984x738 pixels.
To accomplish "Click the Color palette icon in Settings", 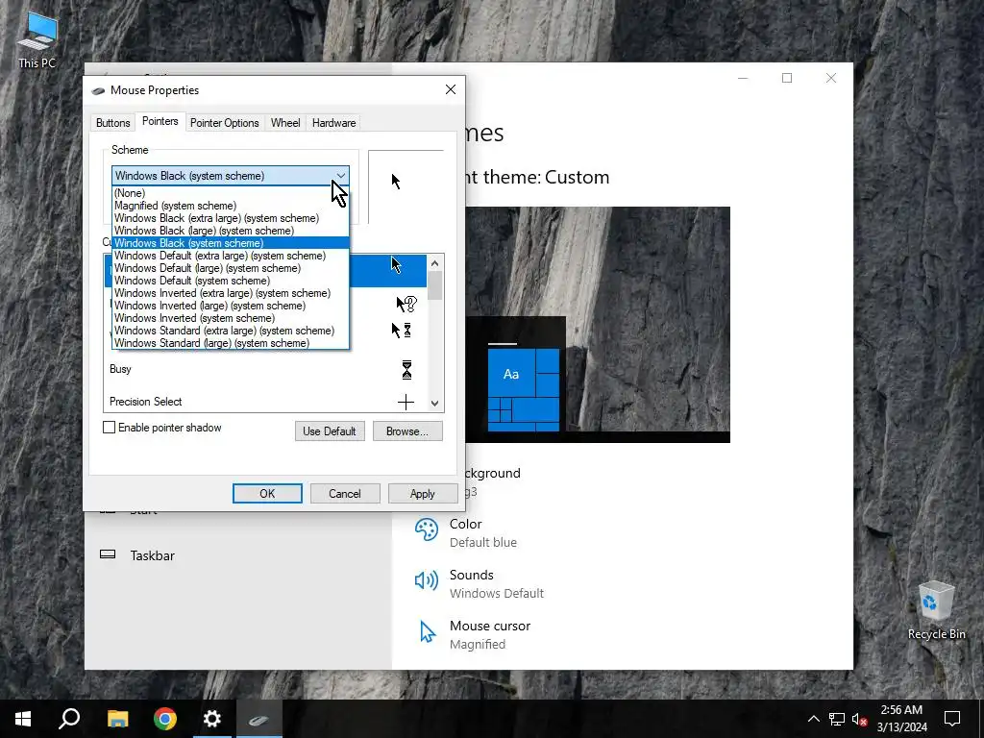I will coord(427,530).
